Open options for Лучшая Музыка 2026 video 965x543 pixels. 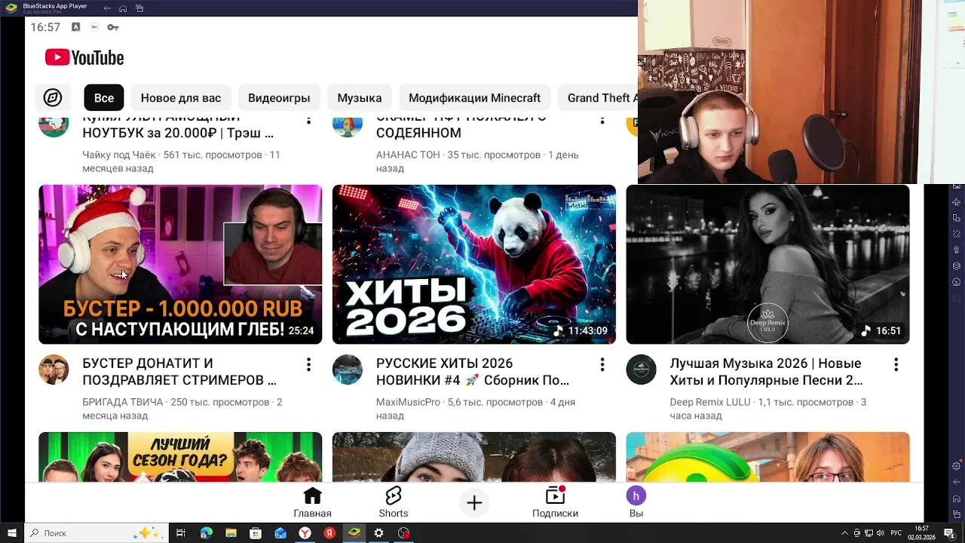896,365
